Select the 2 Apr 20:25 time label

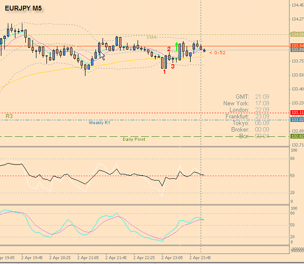[x=60, y=258]
